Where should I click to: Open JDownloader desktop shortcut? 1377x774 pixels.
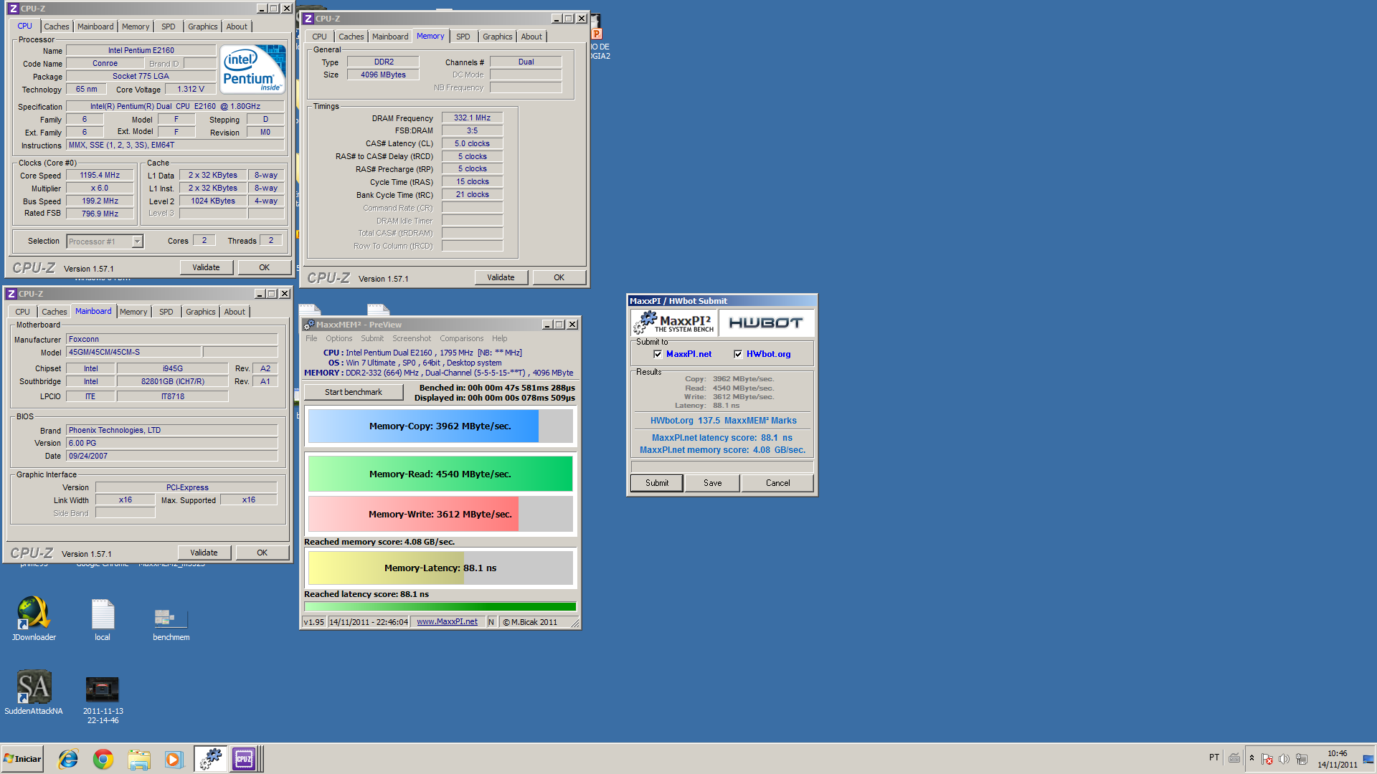(34, 618)
